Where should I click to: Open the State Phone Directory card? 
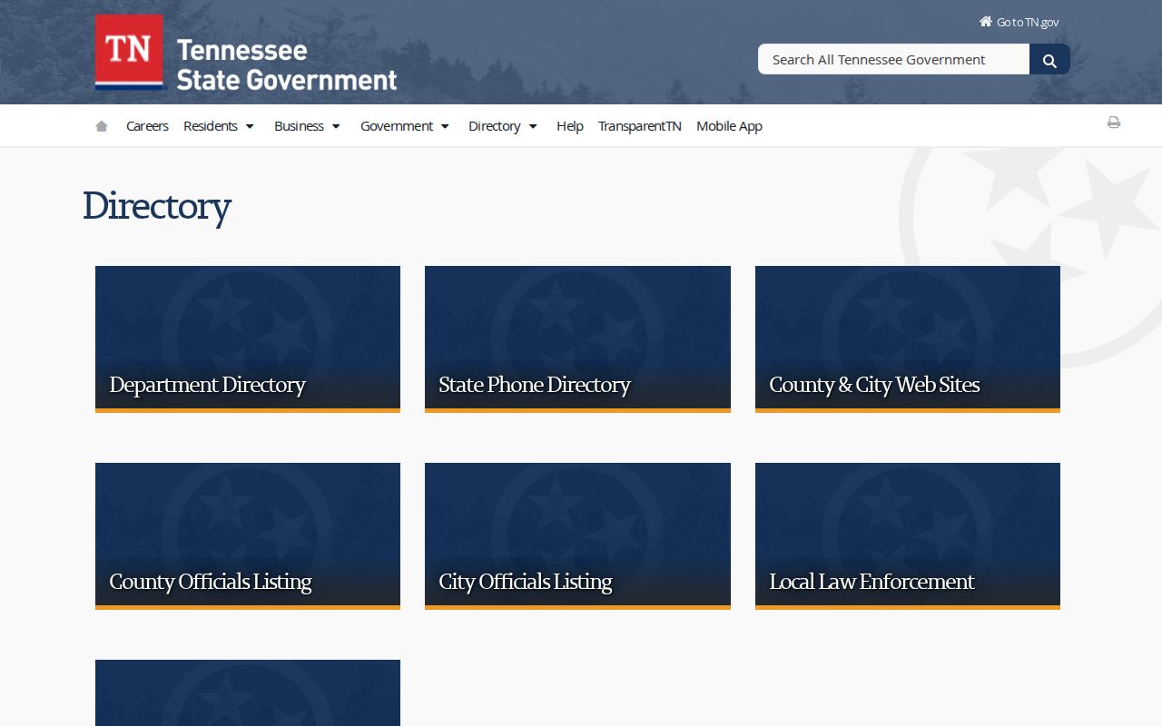tap(577, 339)
